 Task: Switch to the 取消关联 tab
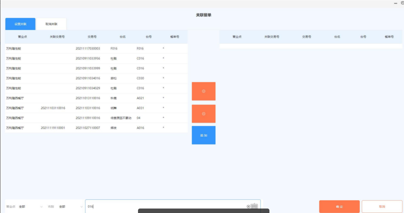(x=51, y=24)
